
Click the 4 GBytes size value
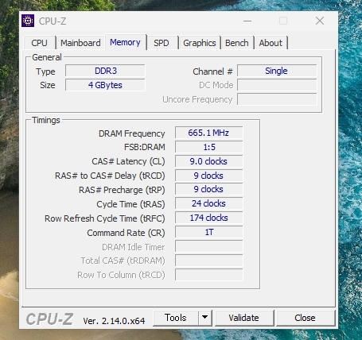106,85
